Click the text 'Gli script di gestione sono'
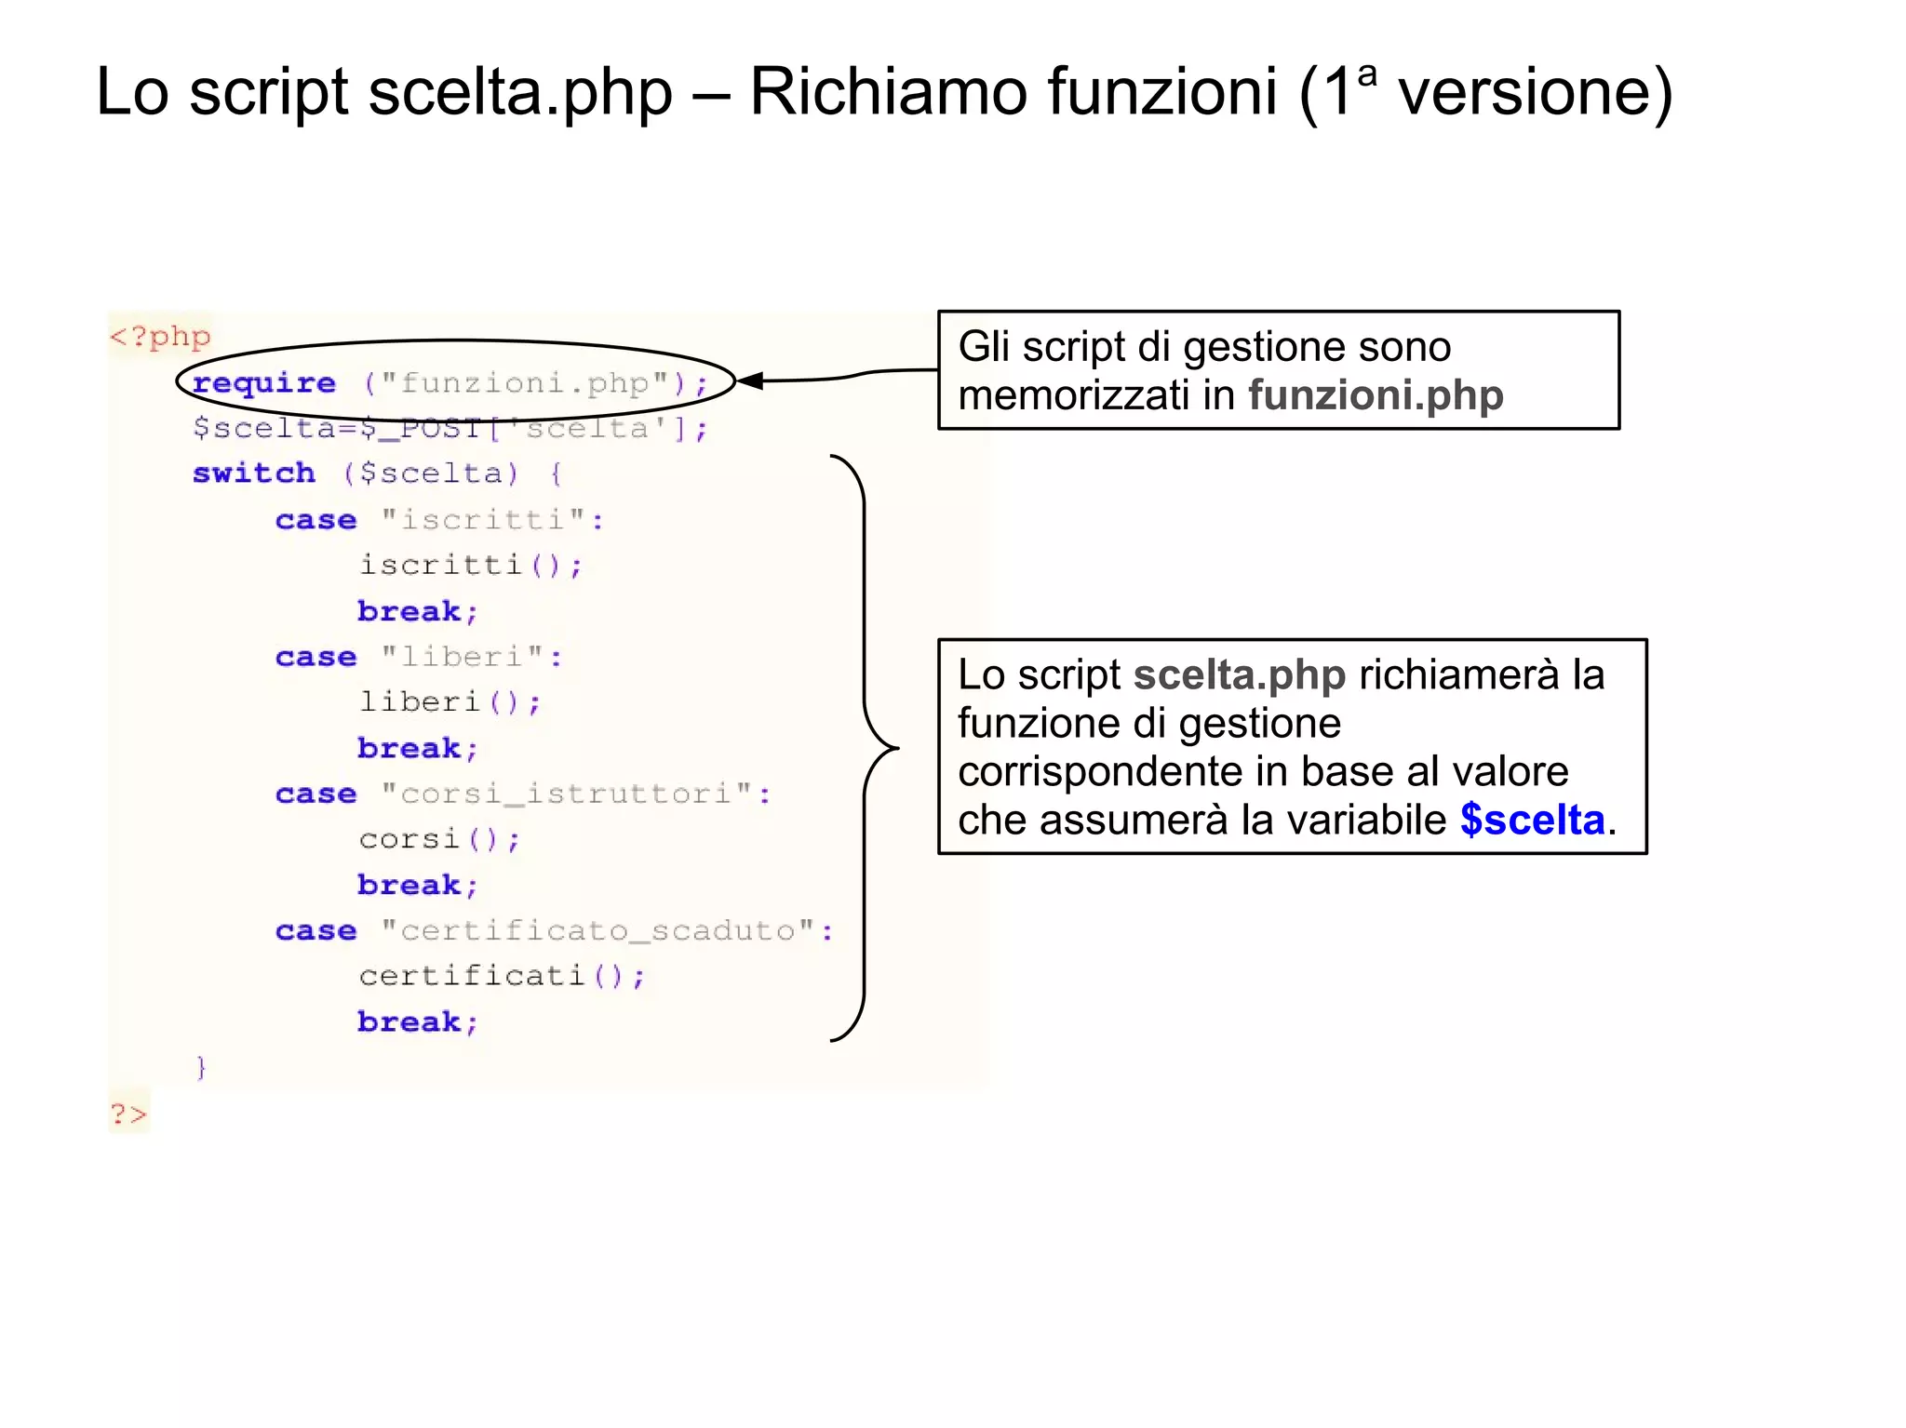Screen dimensions: 1906x1428 (1204, 347)
